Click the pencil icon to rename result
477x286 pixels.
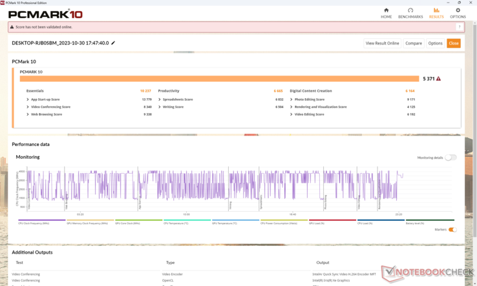[113, 43]
